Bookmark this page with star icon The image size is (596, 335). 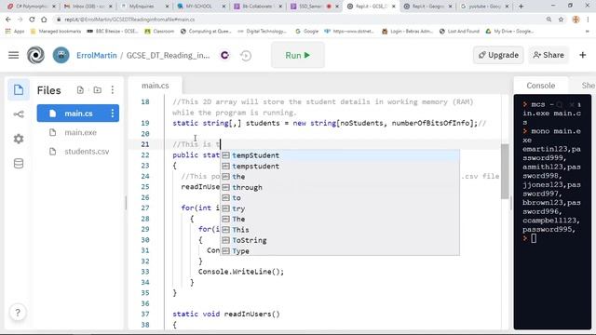[561, 20]
